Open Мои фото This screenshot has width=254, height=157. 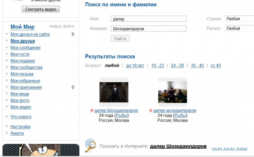[x=20, y=101]
